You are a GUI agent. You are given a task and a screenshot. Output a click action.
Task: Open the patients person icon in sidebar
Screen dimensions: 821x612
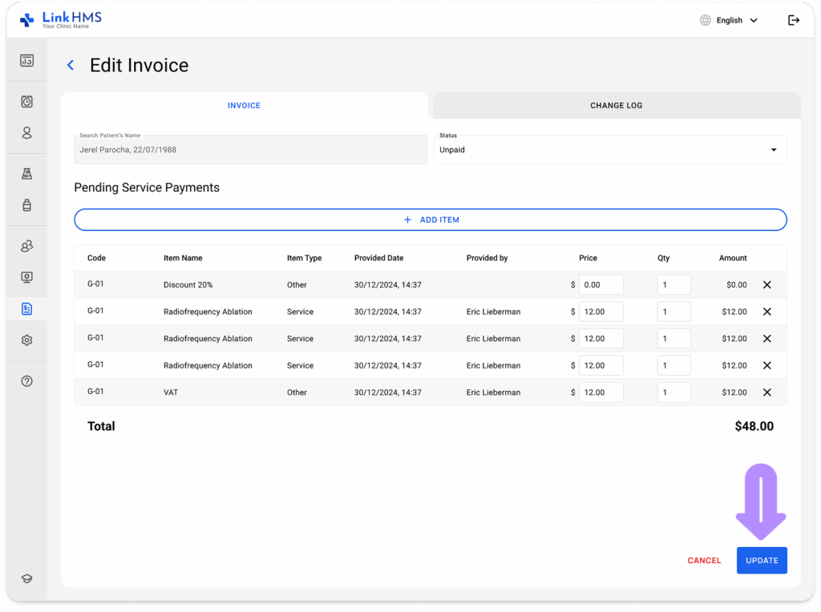(26, 133)
